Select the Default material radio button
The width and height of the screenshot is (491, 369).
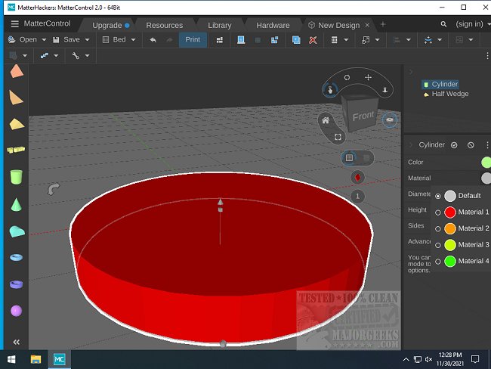438,196
